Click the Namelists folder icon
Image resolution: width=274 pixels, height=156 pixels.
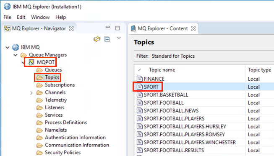point(40,130)
